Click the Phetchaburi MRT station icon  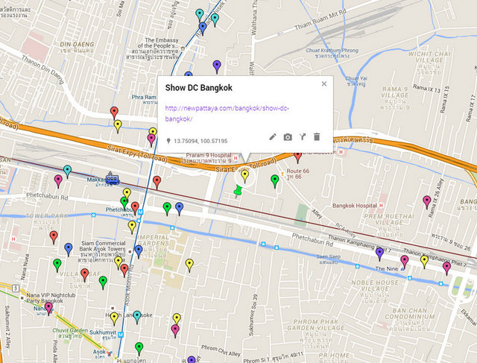click(140, 212)
